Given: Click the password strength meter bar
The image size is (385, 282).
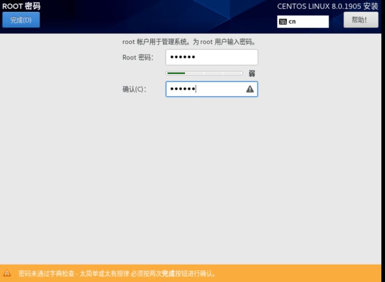Looking at the screenshot, I should (203, 73).
